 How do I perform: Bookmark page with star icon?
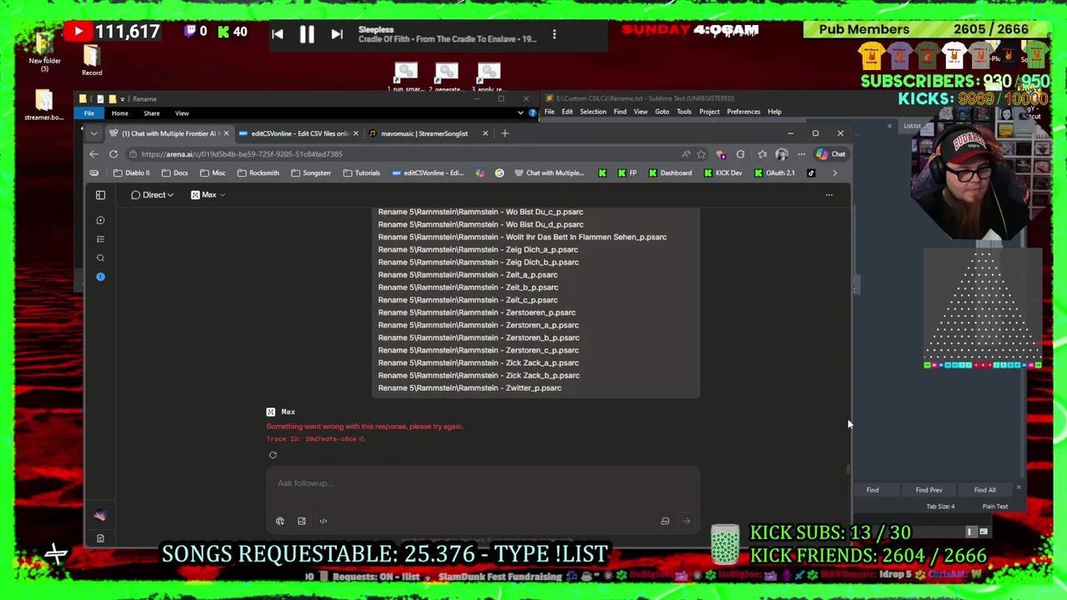pyautogui.click(x=701, y=154)
